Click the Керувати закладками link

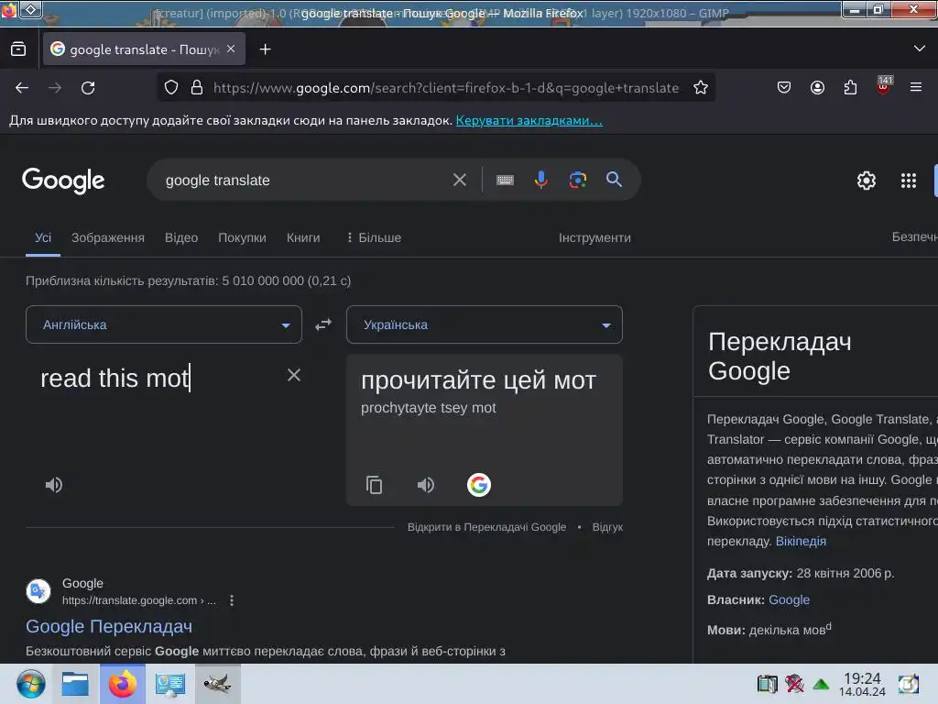(x=529, y=120)
